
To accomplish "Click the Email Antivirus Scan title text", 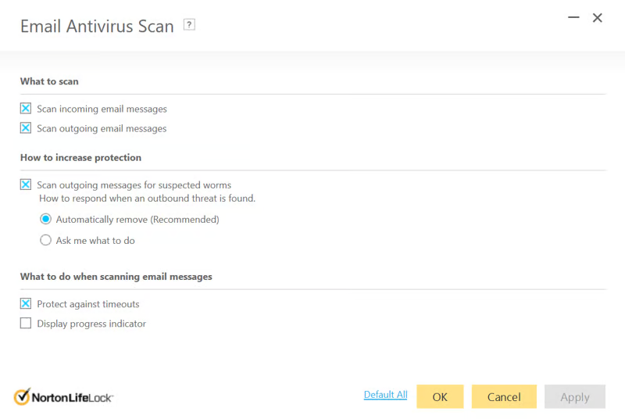I will 97,26.
